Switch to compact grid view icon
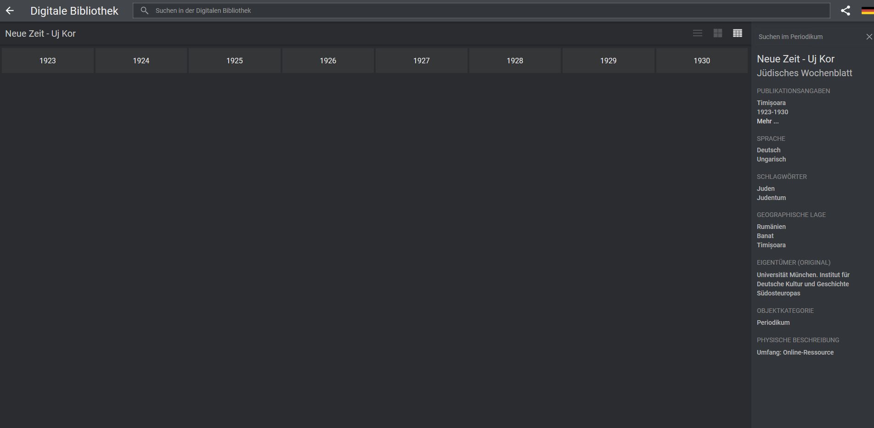The height and width of the screenshot is (428, 874). click(738, 33)
